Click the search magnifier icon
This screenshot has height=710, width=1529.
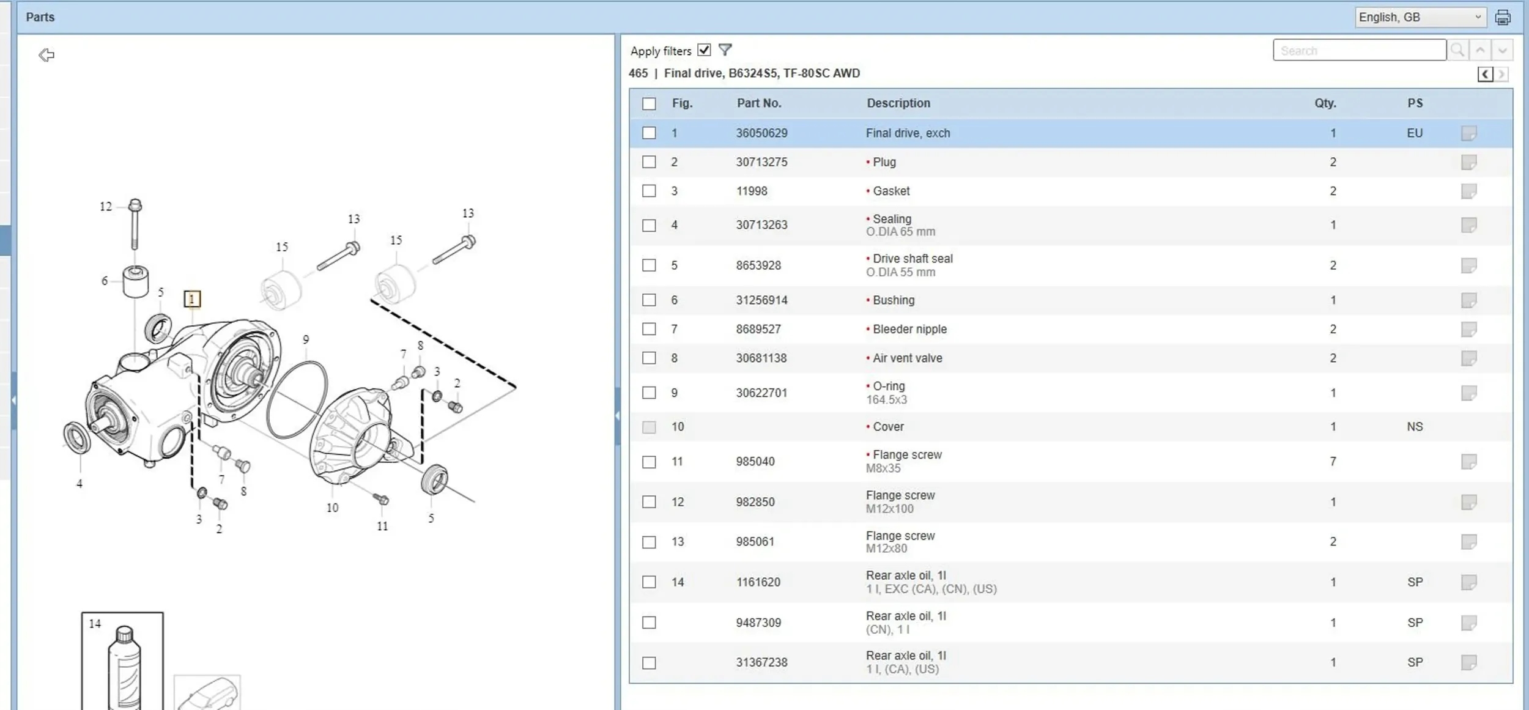click(1457, 50)
